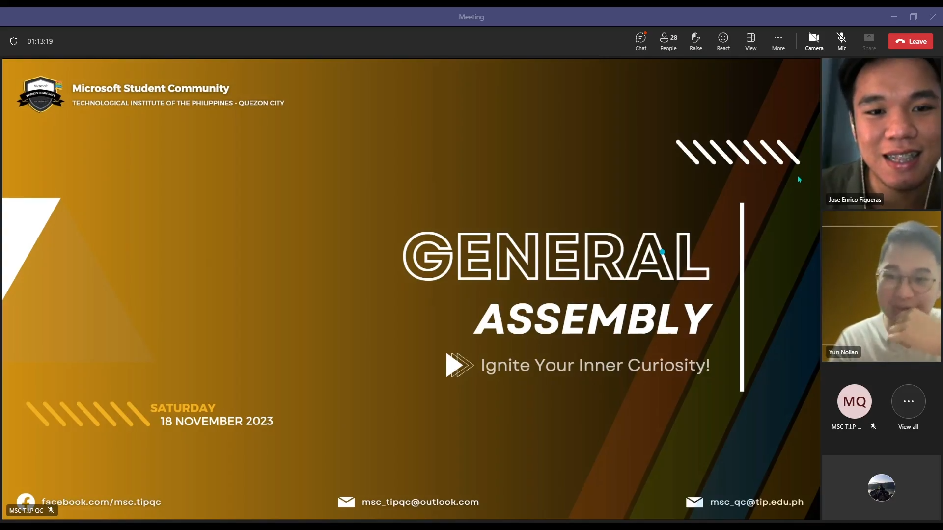Click own profile avatar tile at bottom right
Viewport: 943px width, 530px height.
(x=881, y=487)
